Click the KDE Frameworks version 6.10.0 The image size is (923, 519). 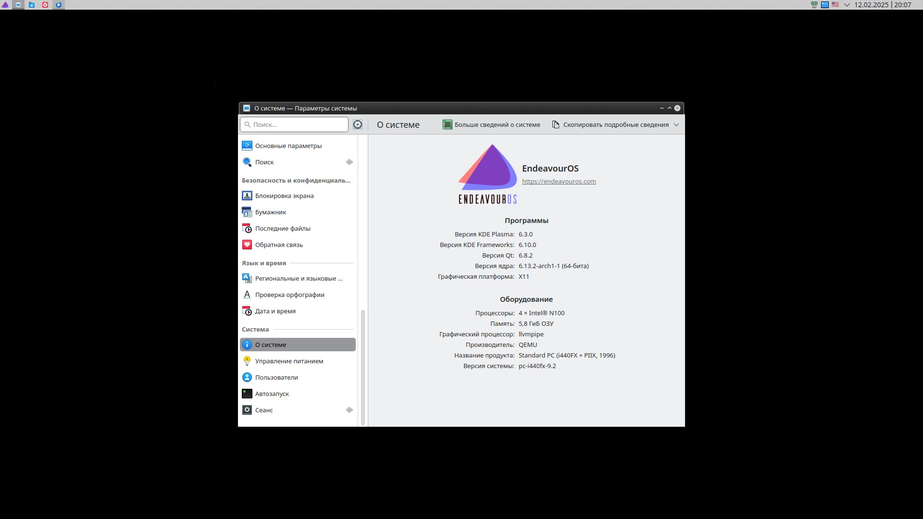click(x=527, y=245)
